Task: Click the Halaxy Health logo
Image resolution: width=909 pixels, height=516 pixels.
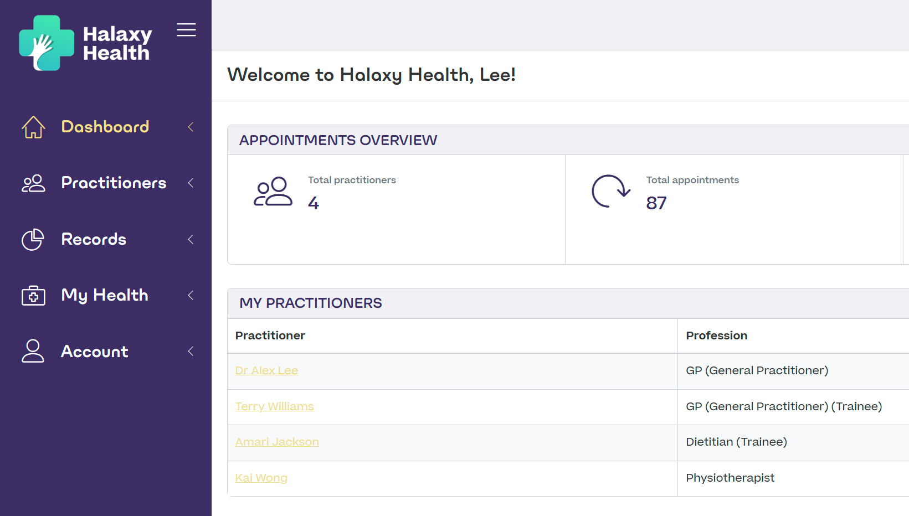Action: pyautogui.click(x=85, y=43)
